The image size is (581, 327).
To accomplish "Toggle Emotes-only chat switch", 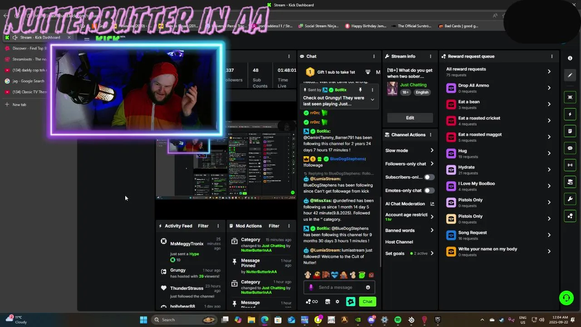I will click(x=429, y=190).
